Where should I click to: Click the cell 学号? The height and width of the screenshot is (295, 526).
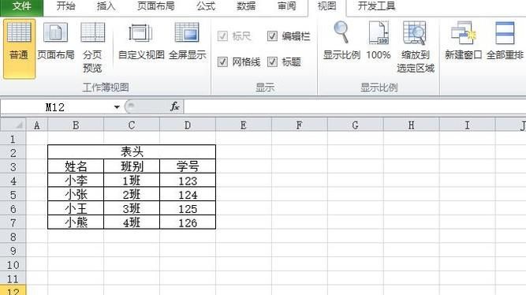(188, 166)
